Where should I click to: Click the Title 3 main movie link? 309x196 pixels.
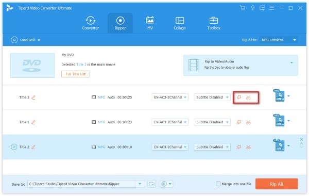(81, 64)
